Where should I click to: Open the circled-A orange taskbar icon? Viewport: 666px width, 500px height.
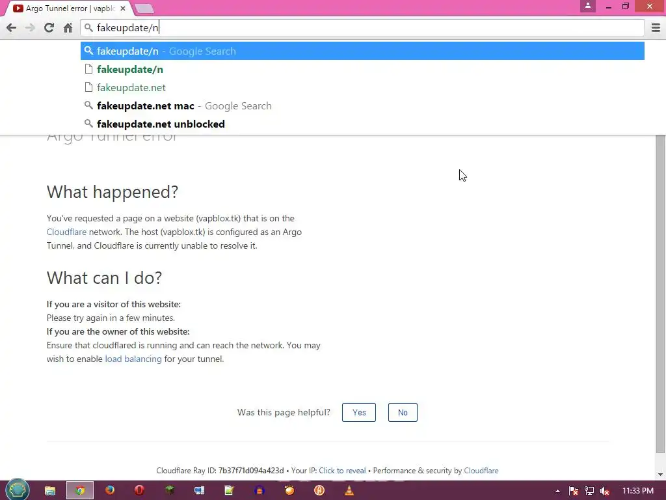[x=319, y=491]
